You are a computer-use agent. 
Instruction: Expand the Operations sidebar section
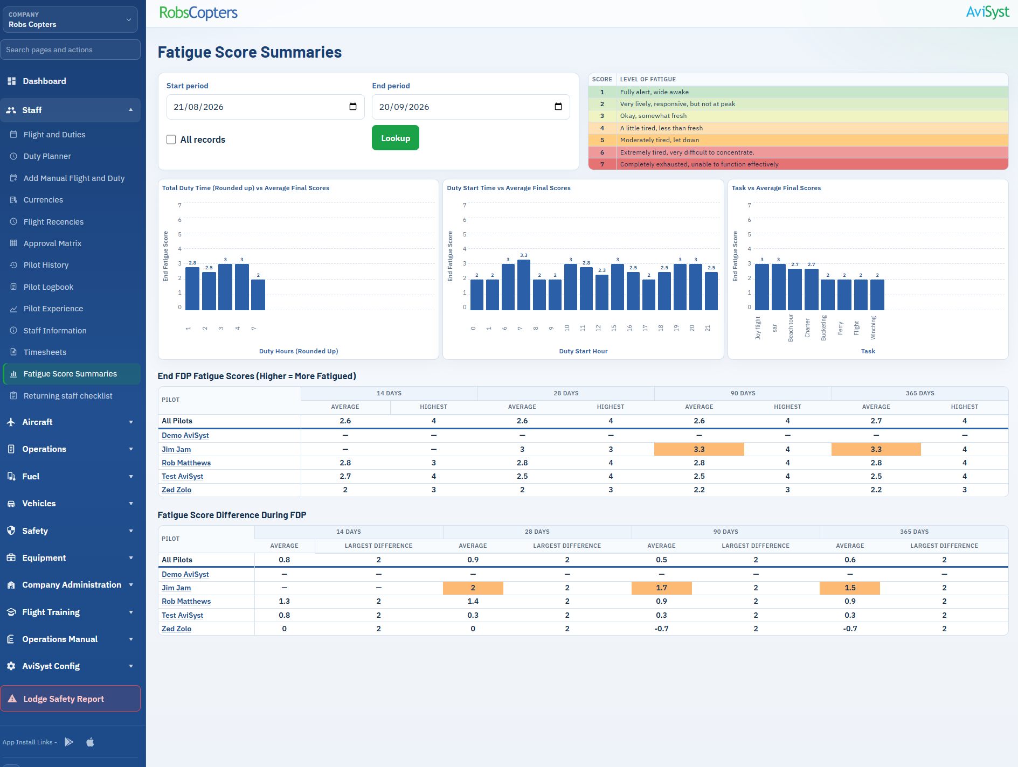tap(70, 449)
